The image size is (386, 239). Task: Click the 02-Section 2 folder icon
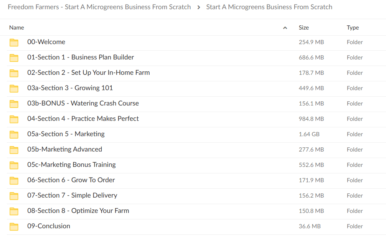point(14,73)
